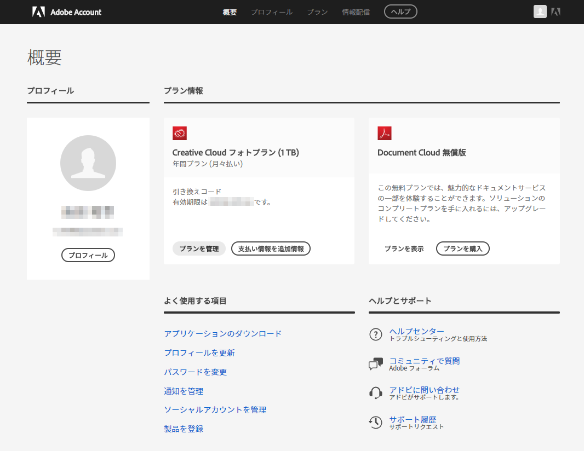Click the headset contact icon
This screenshot has height=451, width=584.
[x=375, y=393]
